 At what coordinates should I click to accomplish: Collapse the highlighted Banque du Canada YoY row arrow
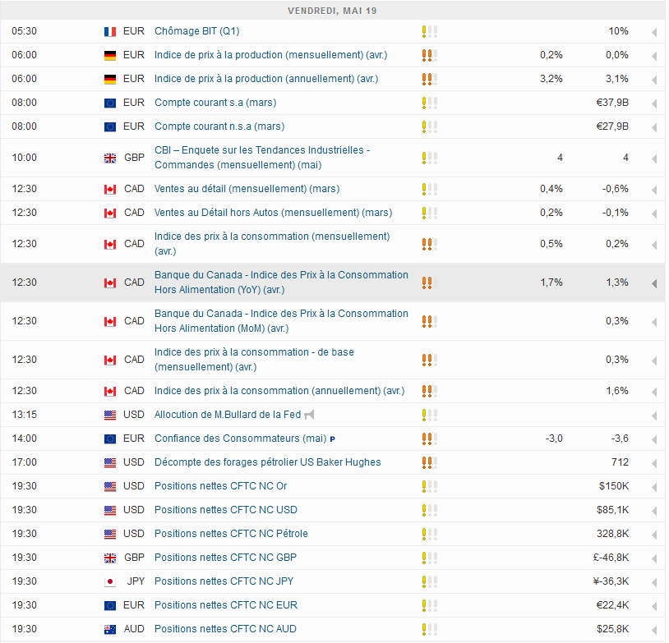tap(654, 283)
